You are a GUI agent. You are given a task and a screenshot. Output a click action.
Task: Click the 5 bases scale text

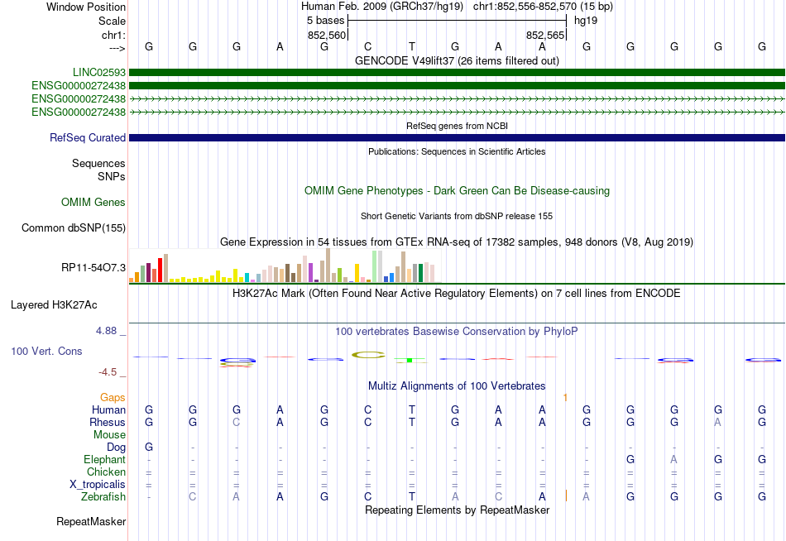coord(326,21)
